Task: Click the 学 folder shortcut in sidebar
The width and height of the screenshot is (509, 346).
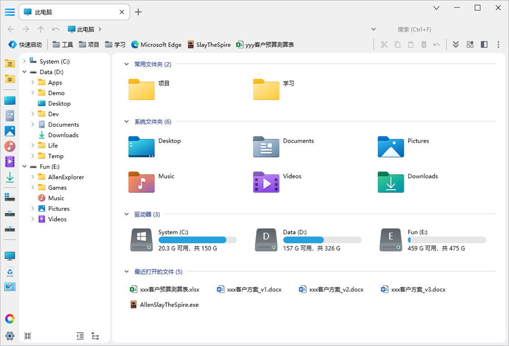Action: pos(10,79)
